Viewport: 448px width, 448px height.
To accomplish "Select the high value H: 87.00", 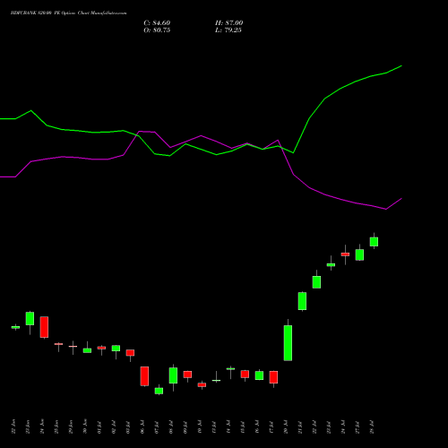I will 228,23.
